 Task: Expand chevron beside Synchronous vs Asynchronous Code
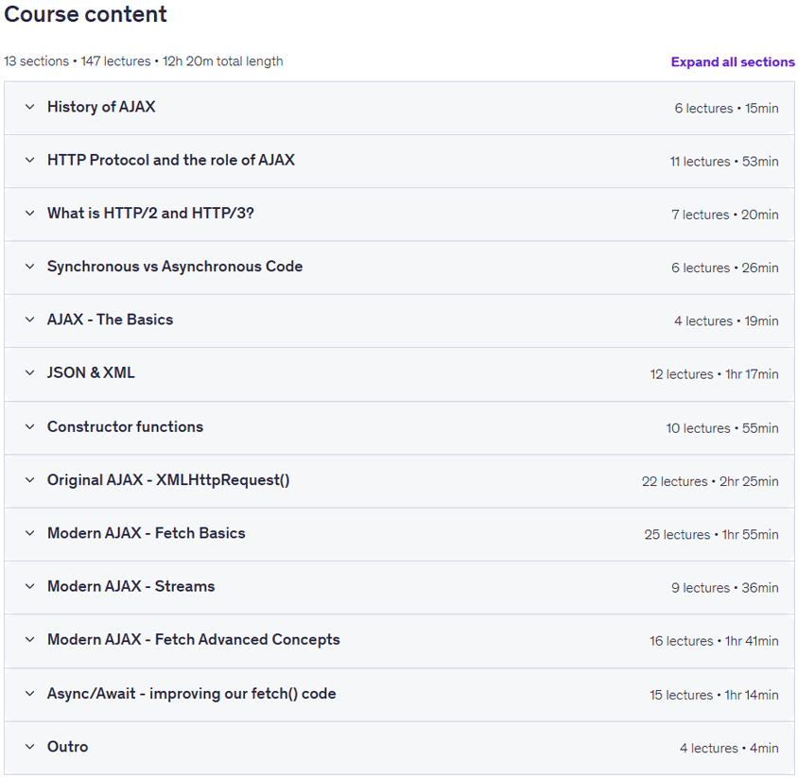click(30, 267)
